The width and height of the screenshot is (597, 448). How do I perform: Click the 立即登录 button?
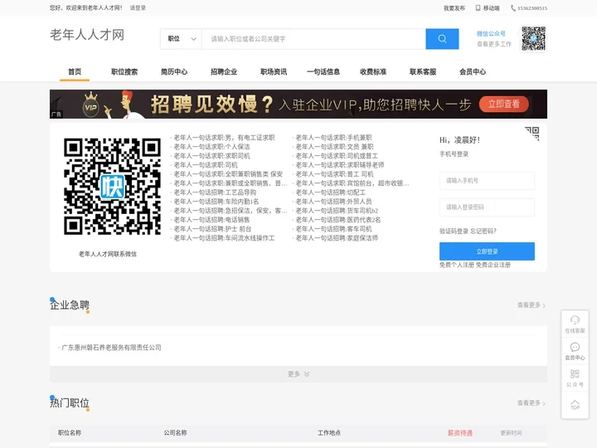(x=487, y=251)
